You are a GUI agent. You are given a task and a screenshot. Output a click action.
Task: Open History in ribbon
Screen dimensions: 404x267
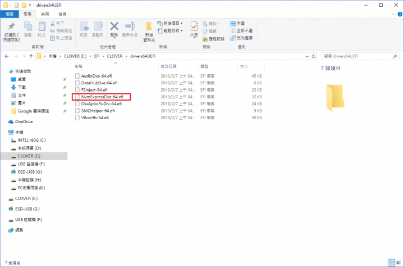tap(214, 39)
